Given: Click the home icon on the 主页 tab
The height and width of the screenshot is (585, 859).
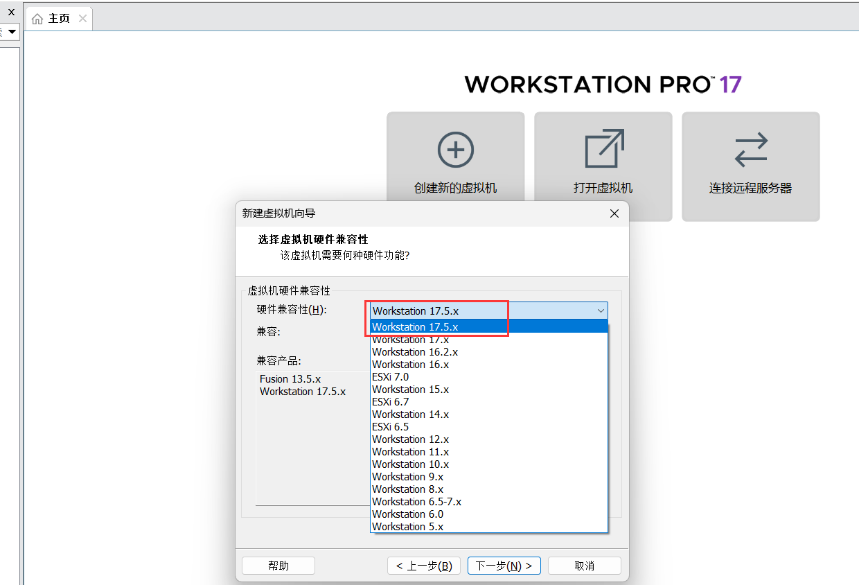Looking at the screenshot, I should point(37,19).
